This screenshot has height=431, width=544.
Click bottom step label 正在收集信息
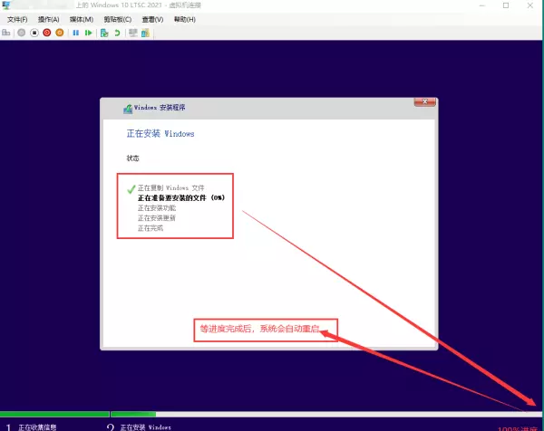(37, 427)
